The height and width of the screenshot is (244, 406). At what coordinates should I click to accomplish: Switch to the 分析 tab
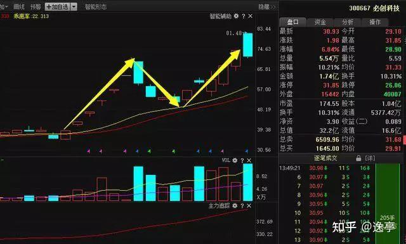pos(348,22)
